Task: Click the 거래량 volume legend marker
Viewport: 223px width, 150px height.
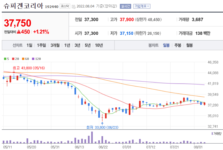Action: (x=212, y=134)
